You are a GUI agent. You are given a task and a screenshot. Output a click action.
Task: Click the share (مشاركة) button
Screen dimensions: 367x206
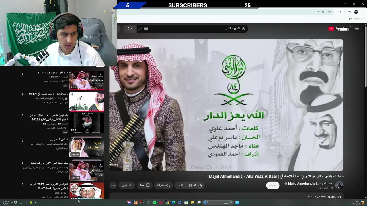pos(164,185)
